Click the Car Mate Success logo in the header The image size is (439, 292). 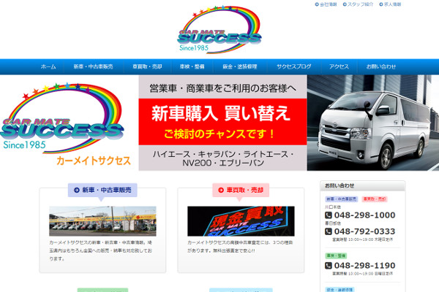point(219,29)
